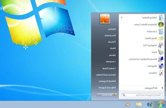Click the Snipping Tool text label
This screenshot has width=166, height=108.
point(150,45)
